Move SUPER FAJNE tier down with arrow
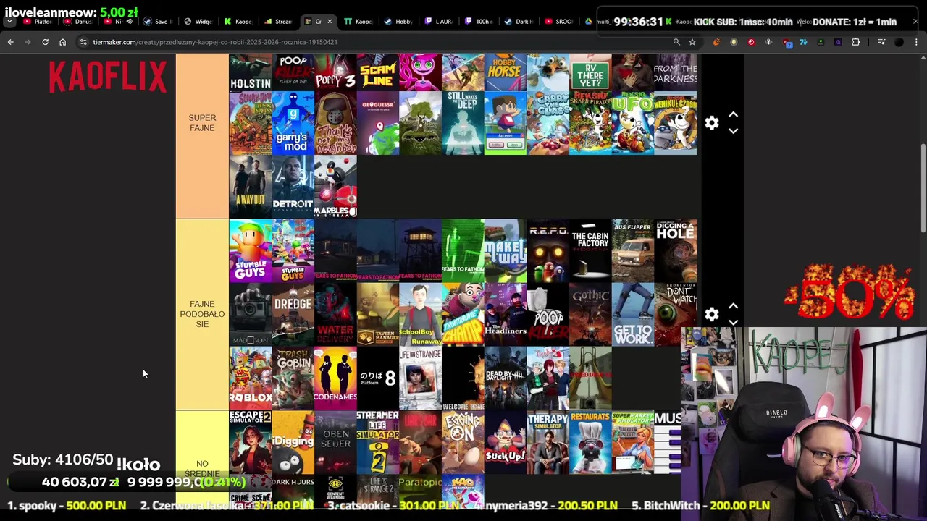Screen dimensions: 927x521 [x=733, y=131]
